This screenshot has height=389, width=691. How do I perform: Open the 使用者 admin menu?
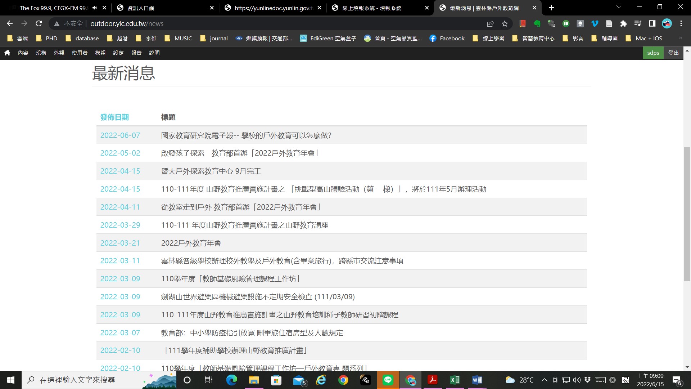click(x=80, y=53)
